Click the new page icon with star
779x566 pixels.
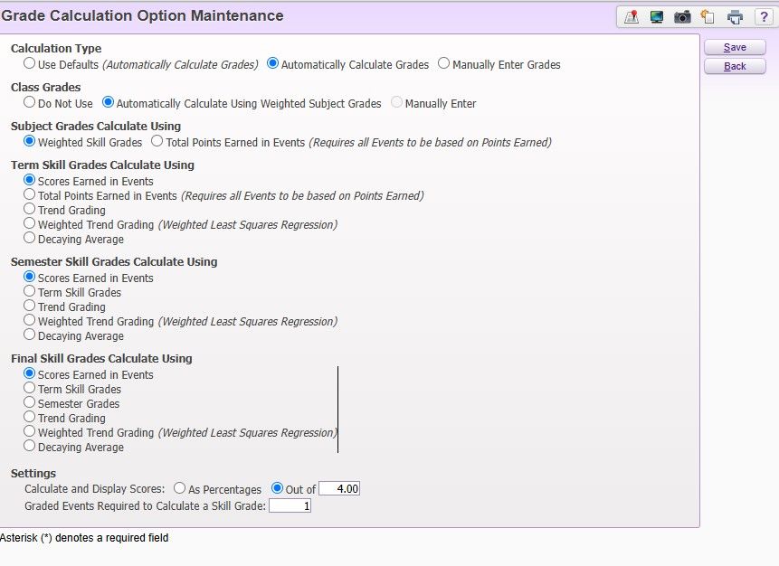(708, 17)
